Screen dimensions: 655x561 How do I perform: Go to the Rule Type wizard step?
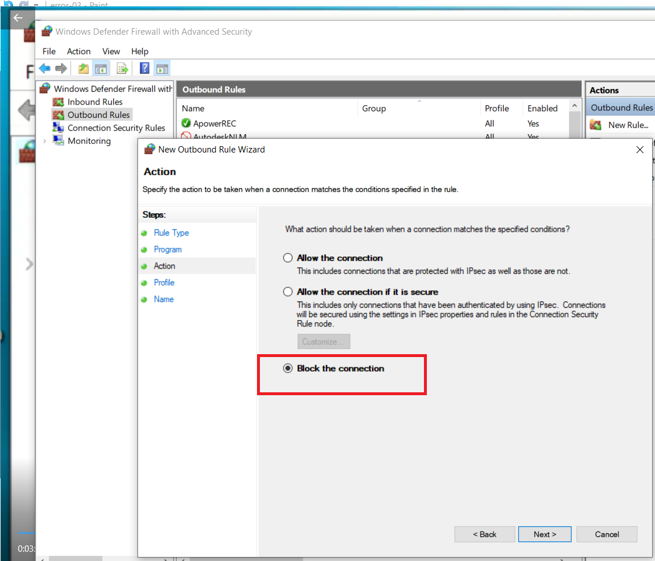click(172, 233)
